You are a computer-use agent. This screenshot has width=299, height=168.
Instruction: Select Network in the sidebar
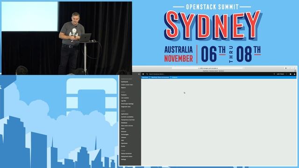click(123, 132)
